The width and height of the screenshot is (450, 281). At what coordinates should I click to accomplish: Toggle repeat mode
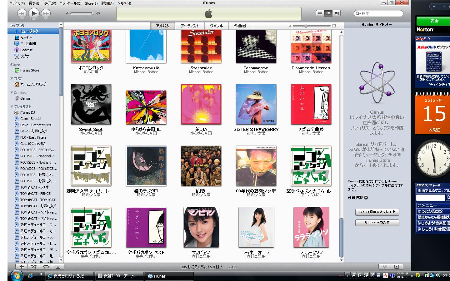pyautogui.click(x=46, y=267)
